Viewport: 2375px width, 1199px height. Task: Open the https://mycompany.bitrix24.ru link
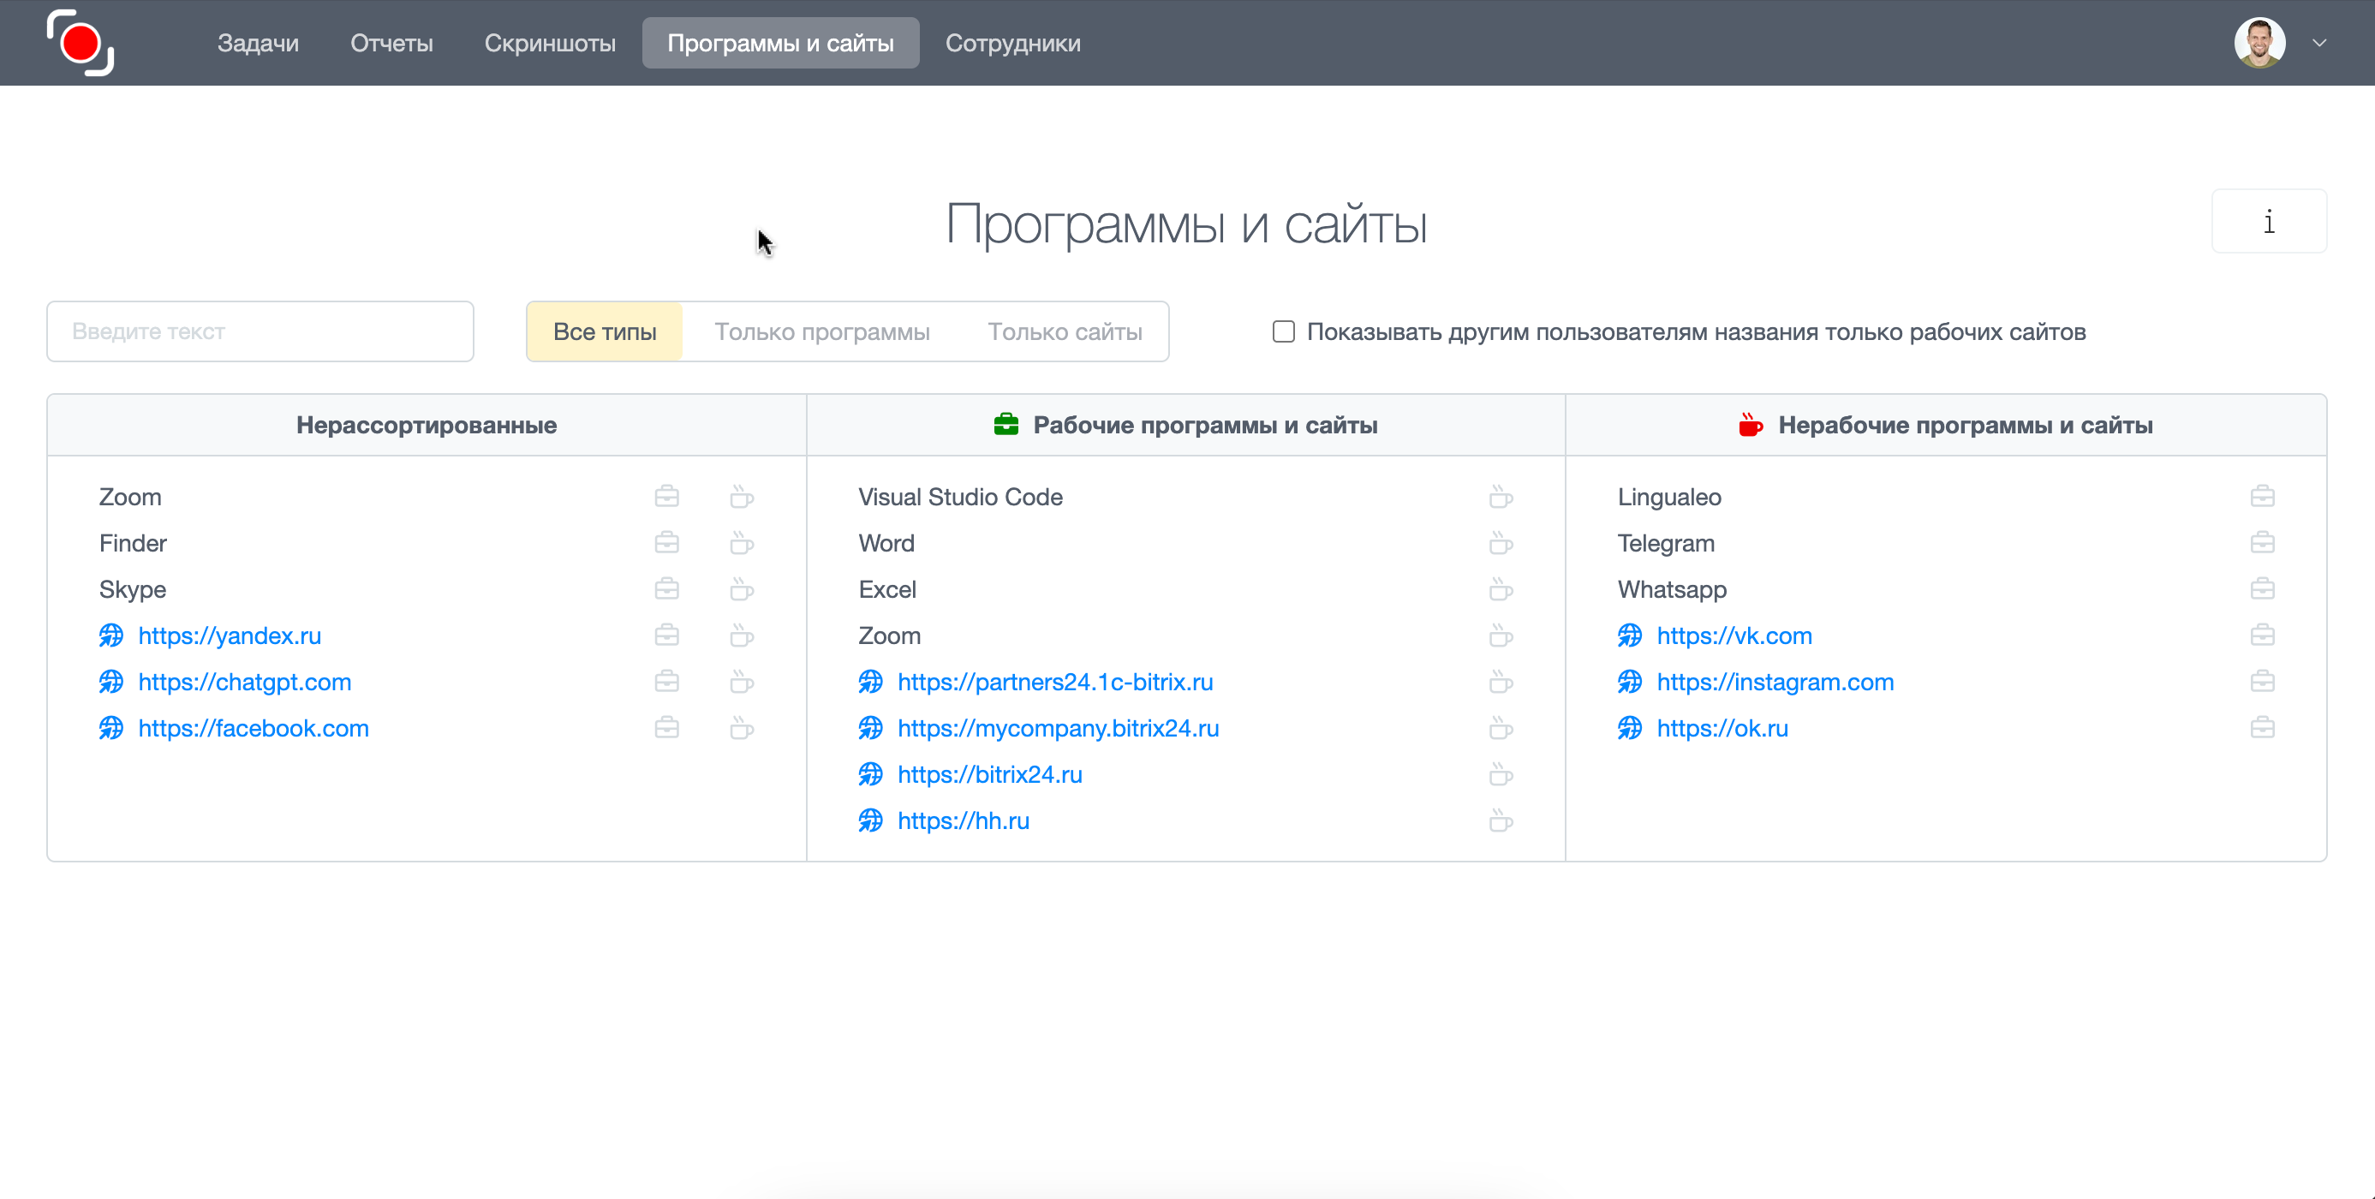[1058, 728]
